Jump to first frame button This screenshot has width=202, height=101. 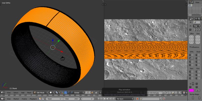(98, 99)
